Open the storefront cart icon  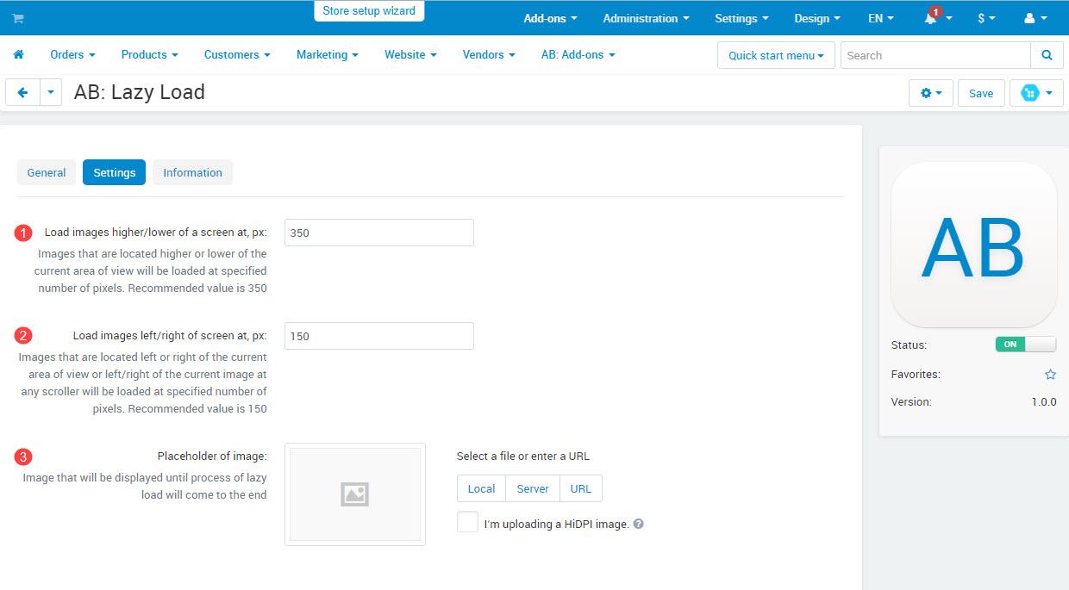coord(18,18)
